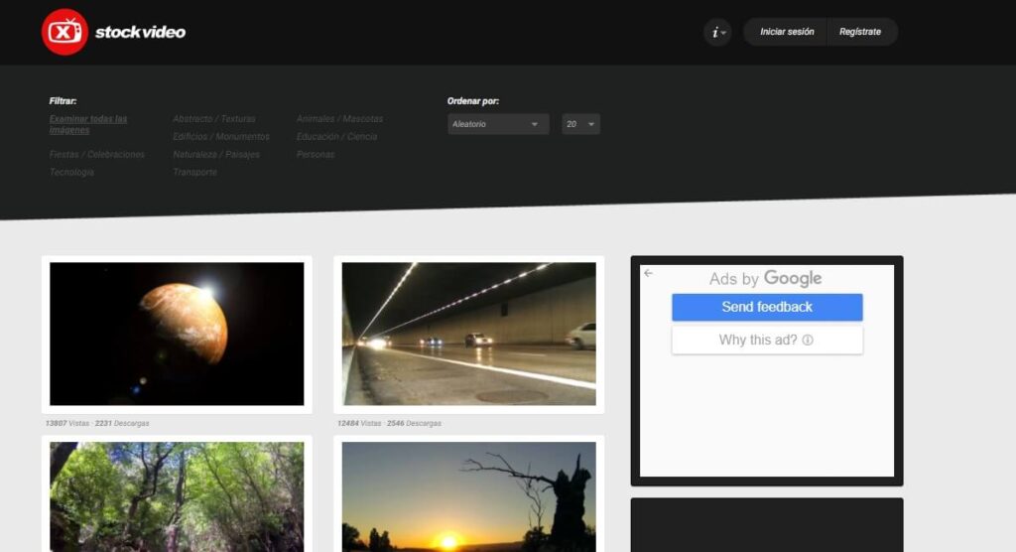Pick the 'Tecnología' filter link
Viewport: 1016px width, 552px height.
pos(72,173)
